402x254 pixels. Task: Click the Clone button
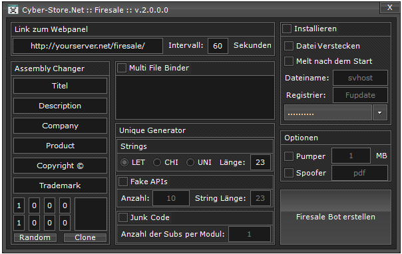point(85,237)
